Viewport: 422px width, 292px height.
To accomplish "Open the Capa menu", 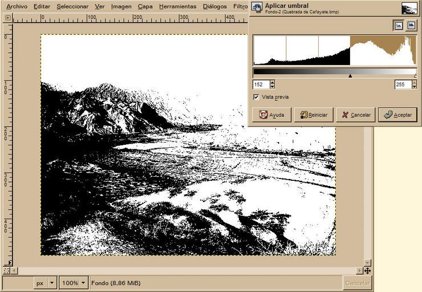I will (145, 6).
